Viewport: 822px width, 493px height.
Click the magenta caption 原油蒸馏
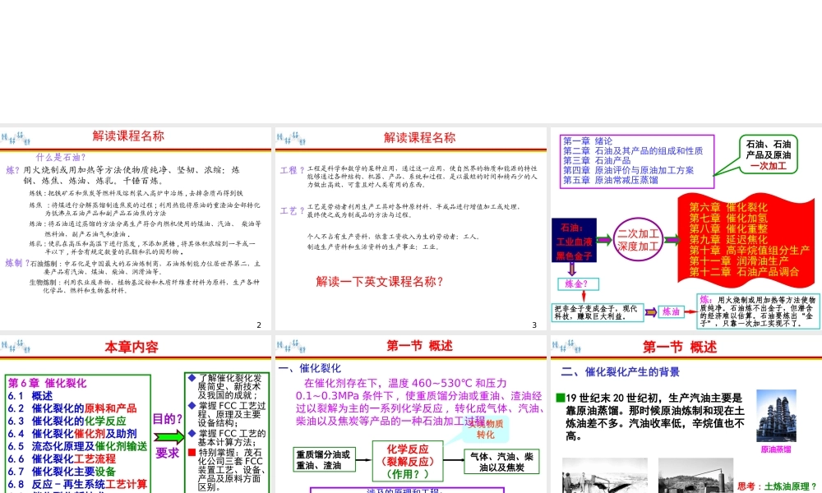pyautogui.click(x=776, y=449)
